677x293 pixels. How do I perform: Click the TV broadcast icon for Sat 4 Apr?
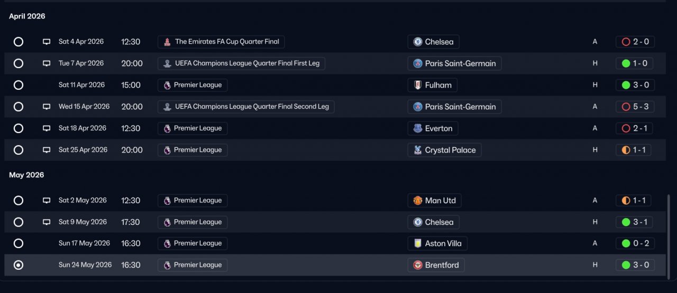tap(47, 42)
